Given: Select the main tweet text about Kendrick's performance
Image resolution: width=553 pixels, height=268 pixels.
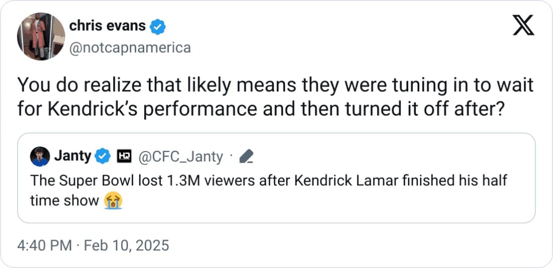Looking at the screenshot, I should coord(274,96).
